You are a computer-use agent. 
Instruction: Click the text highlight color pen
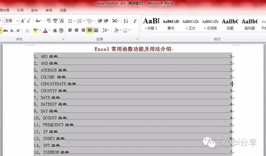click(x=36, y=30)
